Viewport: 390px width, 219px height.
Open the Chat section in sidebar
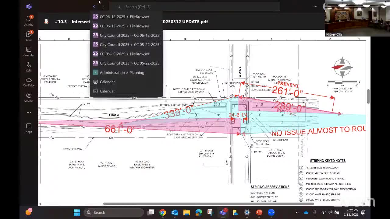pos(29,36)
